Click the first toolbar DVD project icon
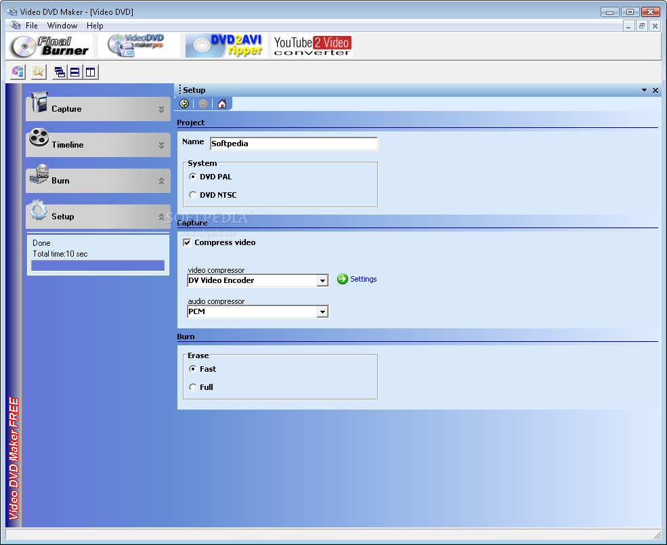 [18, 72]
